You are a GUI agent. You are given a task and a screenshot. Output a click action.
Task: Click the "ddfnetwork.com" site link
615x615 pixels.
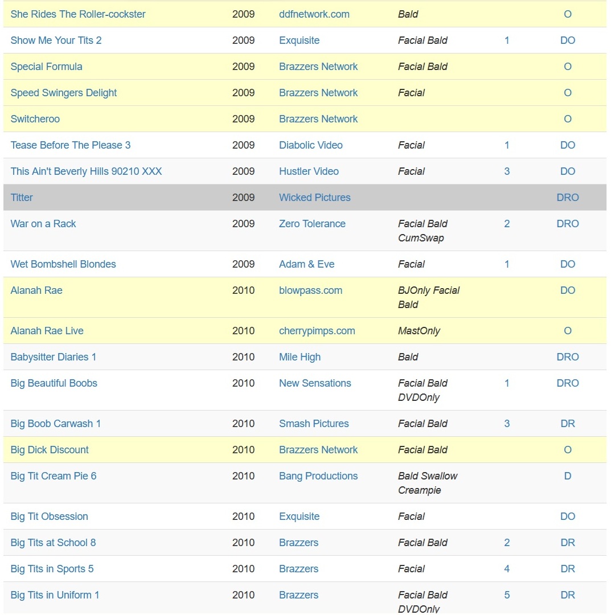pos(314,14)
